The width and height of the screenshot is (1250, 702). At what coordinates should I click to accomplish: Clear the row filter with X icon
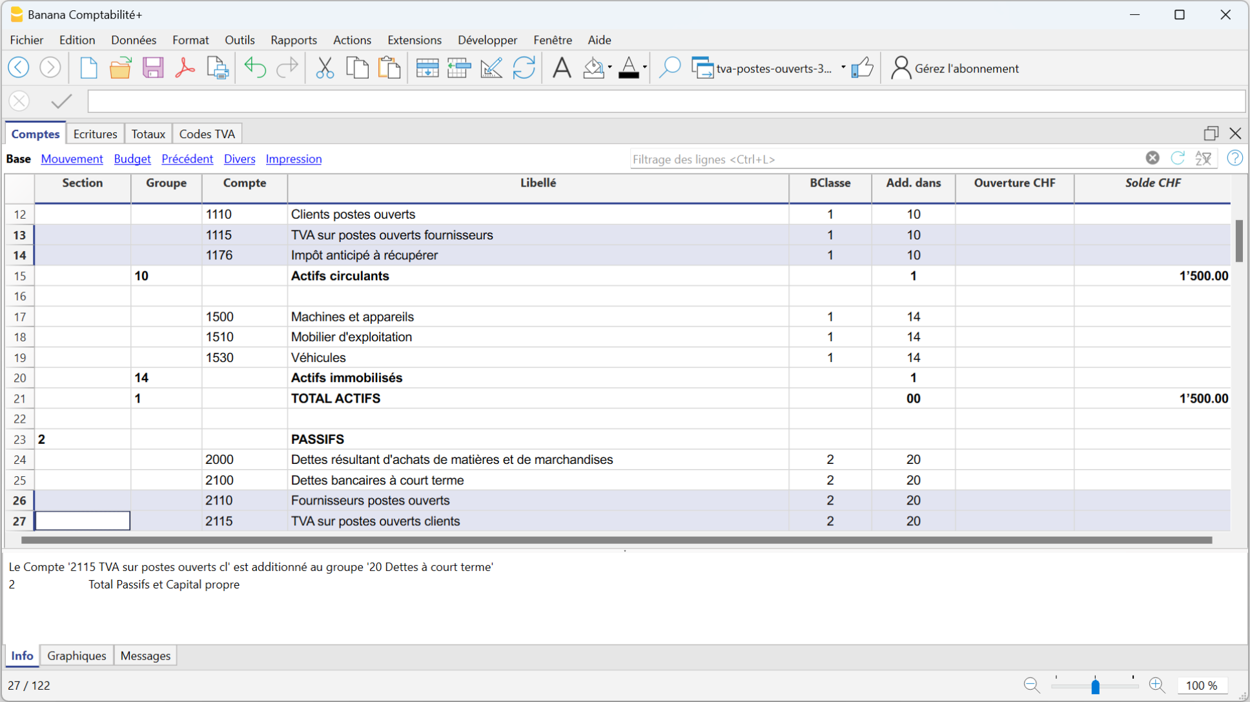click(x=1153, y=158)
